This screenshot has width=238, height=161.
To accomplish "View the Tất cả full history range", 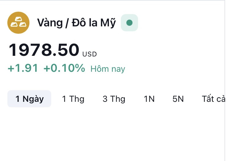I will click(x=213, y=99).
